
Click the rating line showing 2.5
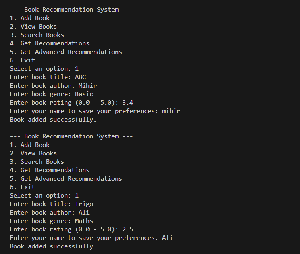tap(71, 229)
